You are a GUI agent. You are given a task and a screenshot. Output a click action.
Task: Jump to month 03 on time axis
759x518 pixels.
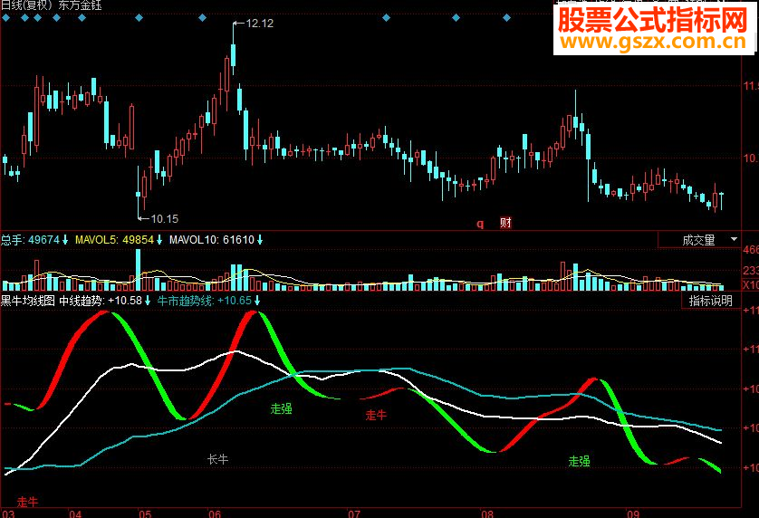(8, 513)
